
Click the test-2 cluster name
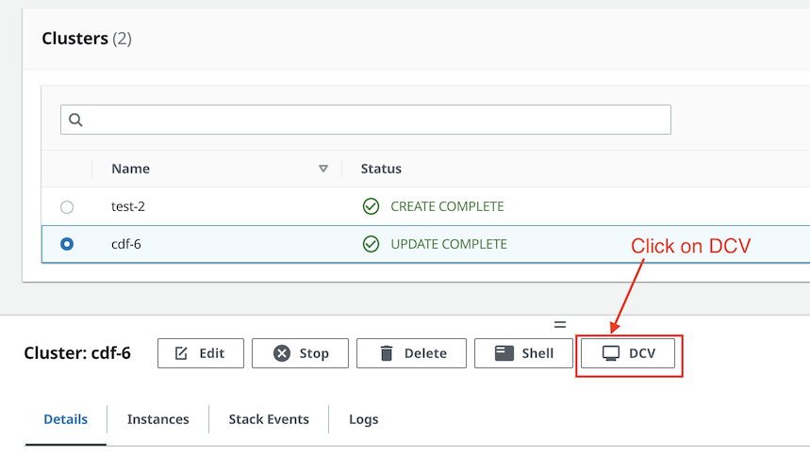(128, 206)
